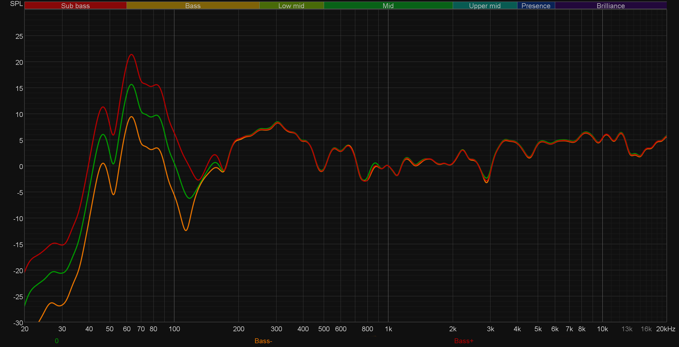Click the Brilliance band header

click(x=611, y=5)
